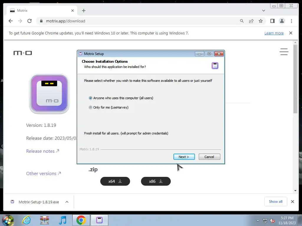
Task: Click the address bar URL motrix.app/download
Action: tap(65, 21)
